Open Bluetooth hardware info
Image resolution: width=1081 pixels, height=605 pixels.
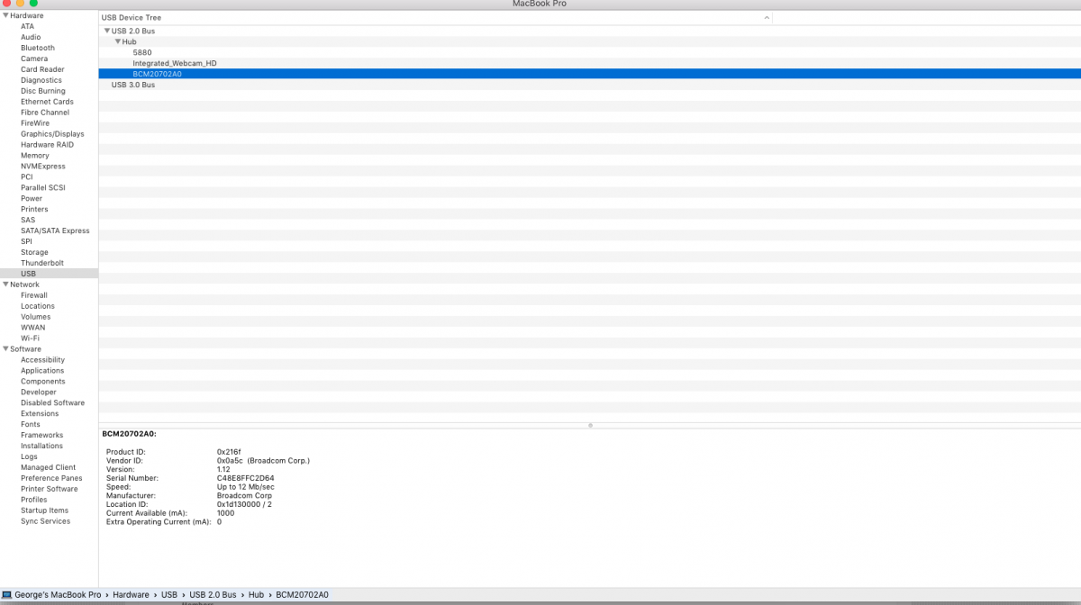pyautogui.click(x=38, y=48)
